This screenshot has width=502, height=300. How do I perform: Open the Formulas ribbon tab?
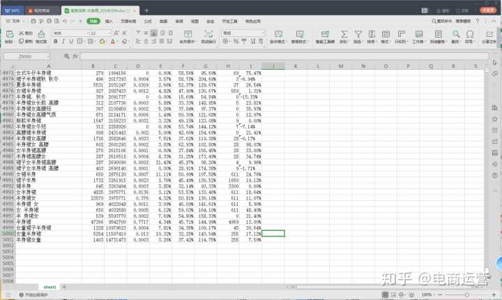(148, 21)
